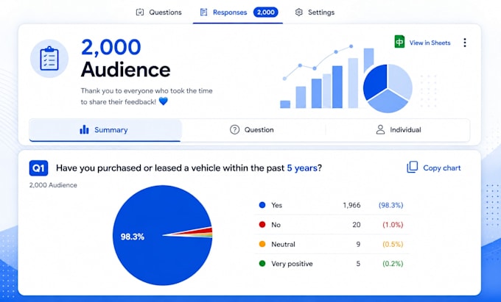501x302 pixels.
Task: Open the Responses tab
Action: (239, 12)
